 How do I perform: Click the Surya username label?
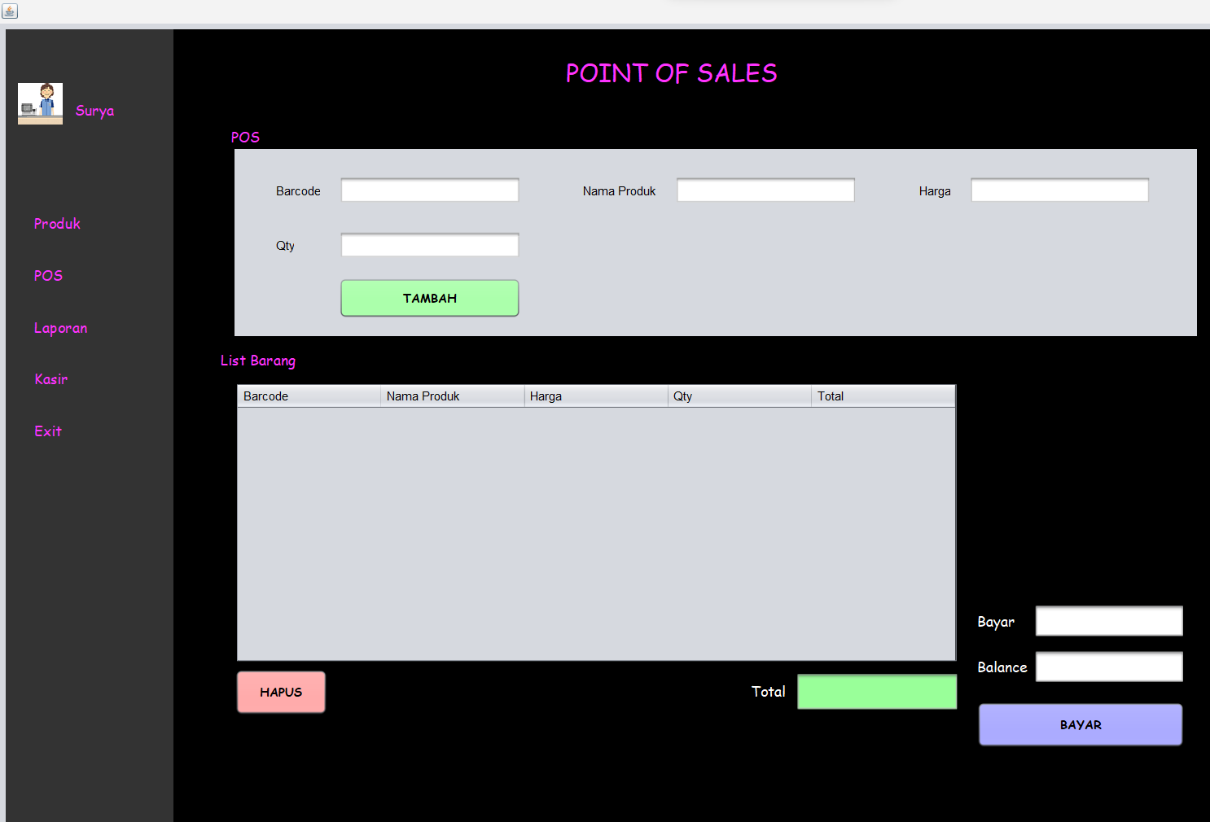94,111
